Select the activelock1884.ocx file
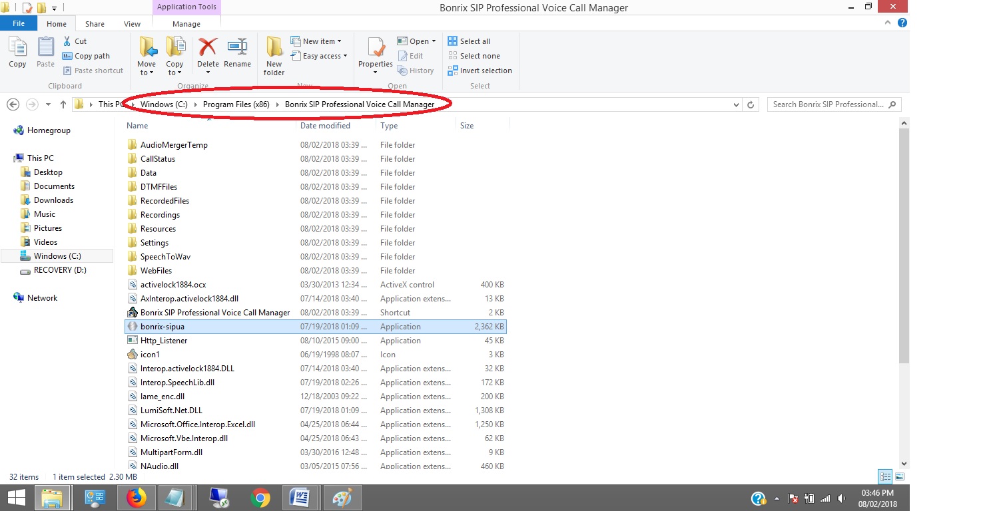 [x=316, y=285]
